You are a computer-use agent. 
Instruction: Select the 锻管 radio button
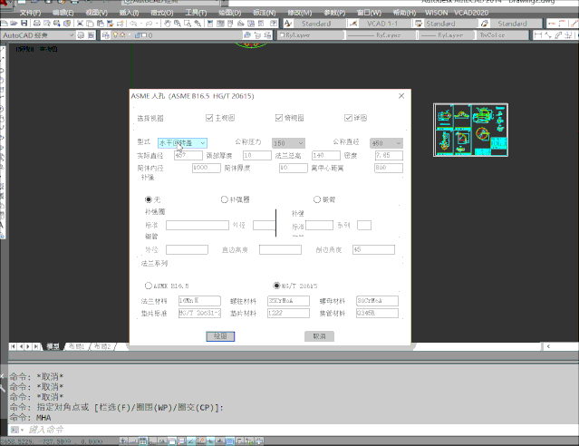click(317, 199)
